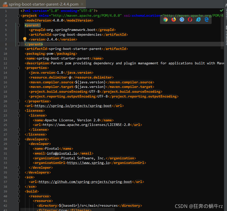Viewport: 227px width, 211px height.
Task: Click the Apache License, Version 2.0 text
Action: (72, 120)
